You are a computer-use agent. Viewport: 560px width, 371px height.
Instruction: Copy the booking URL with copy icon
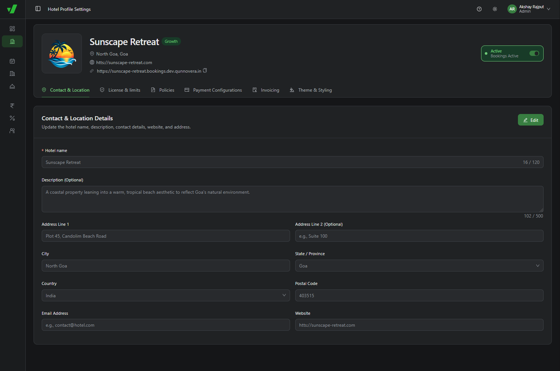coord(205,71)
